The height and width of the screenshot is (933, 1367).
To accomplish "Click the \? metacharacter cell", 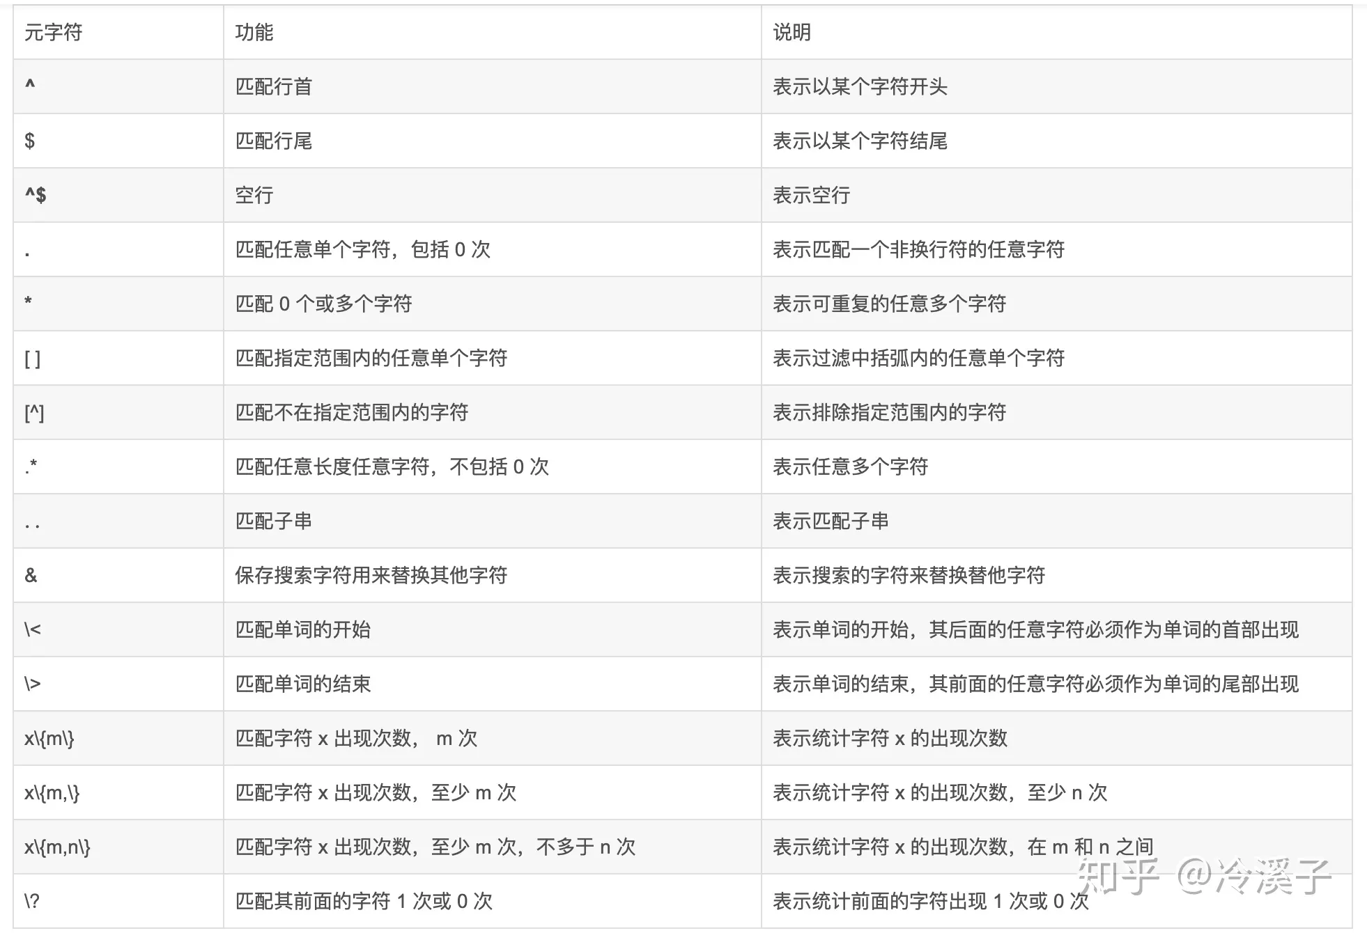I will click(x=118, y=901).
